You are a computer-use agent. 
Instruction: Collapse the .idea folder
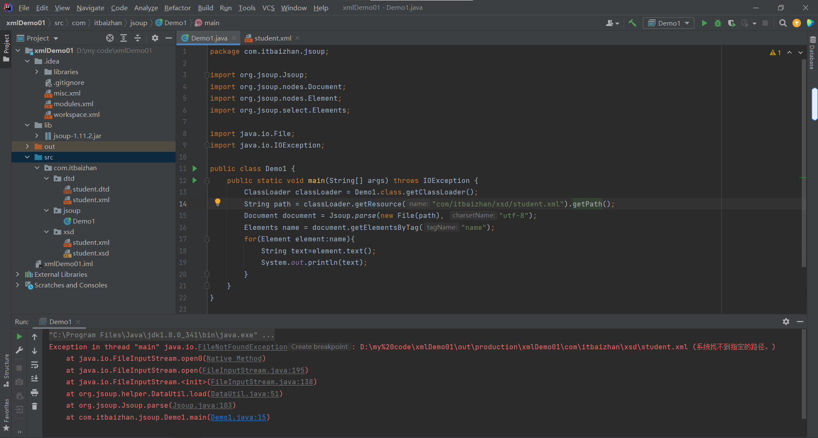point(27,61)
